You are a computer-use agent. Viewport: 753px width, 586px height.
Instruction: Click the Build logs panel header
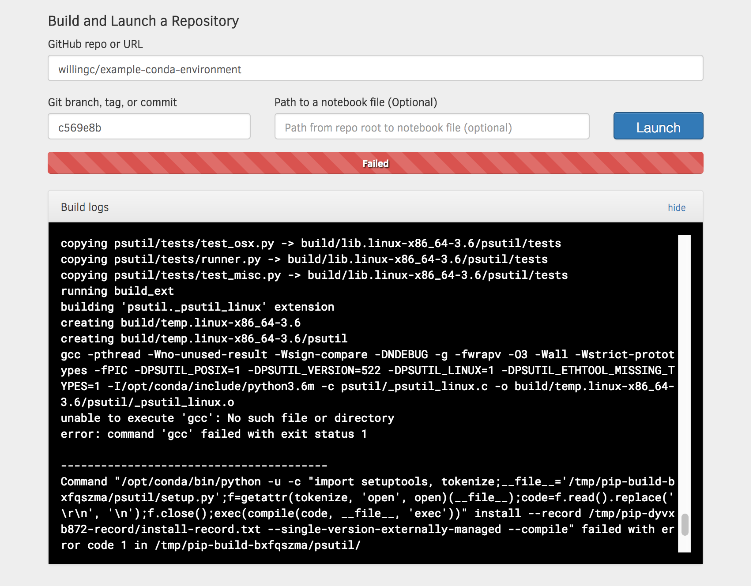(x=85, y=207)
